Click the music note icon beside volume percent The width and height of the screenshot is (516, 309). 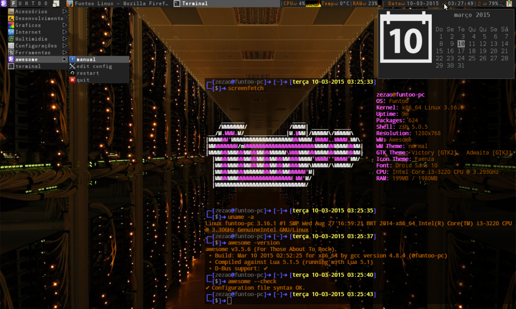click(x=479, y=3)
